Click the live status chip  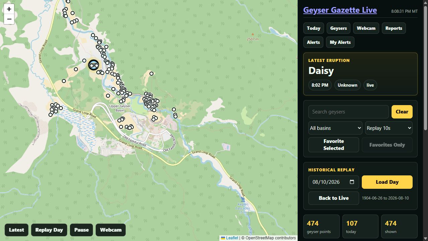[x=370, y=85]
